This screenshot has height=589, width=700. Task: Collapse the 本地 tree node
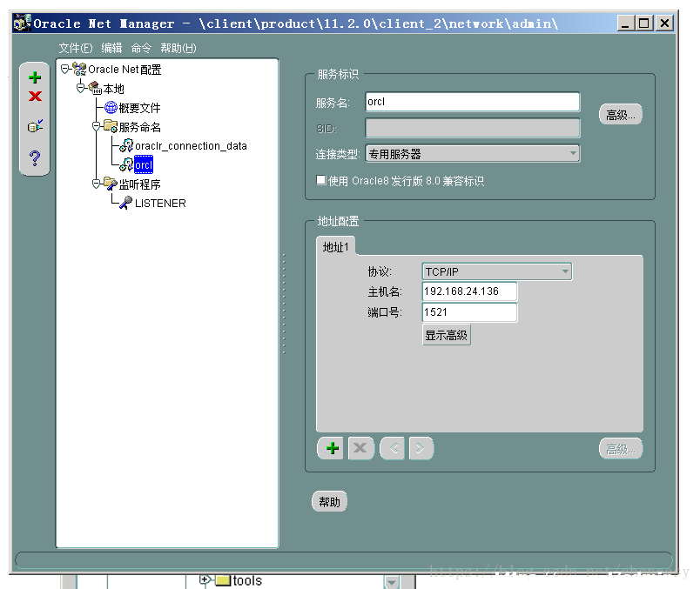coord(81,88)
